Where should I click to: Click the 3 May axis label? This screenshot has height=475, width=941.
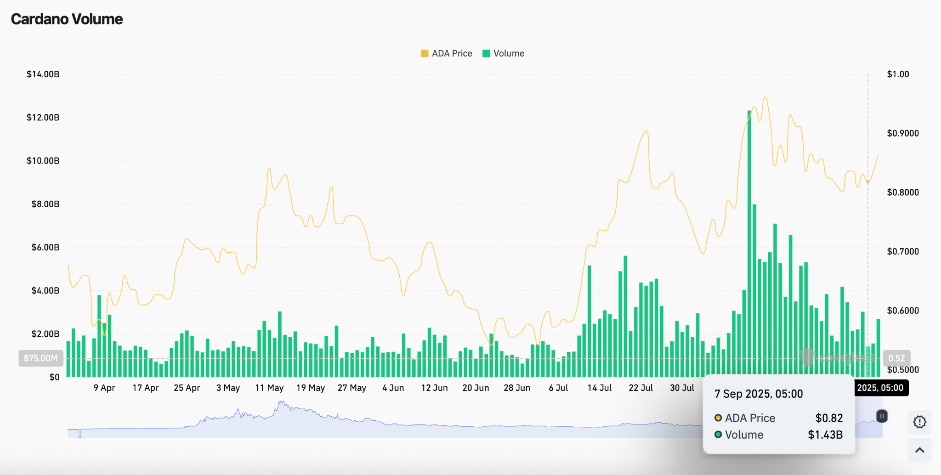(x=228, y=388)
